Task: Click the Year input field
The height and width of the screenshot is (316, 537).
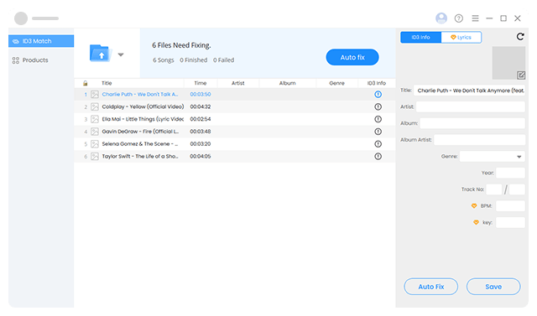Action: click(x=510, y=173)
